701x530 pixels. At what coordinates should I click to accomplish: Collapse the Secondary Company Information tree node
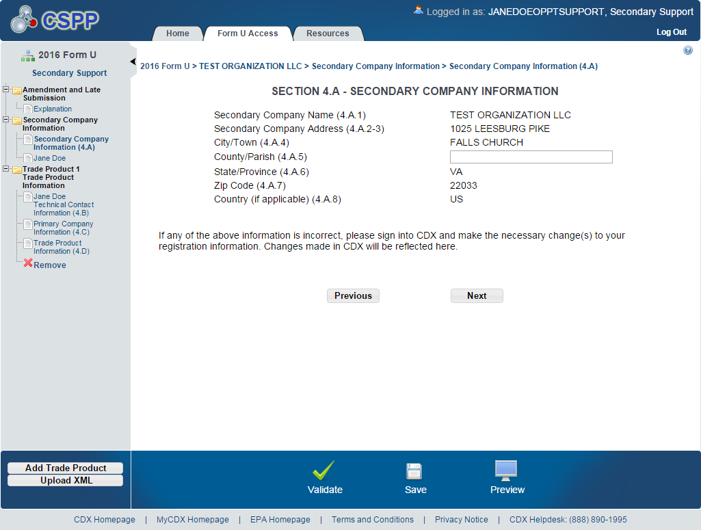point(6,120)
